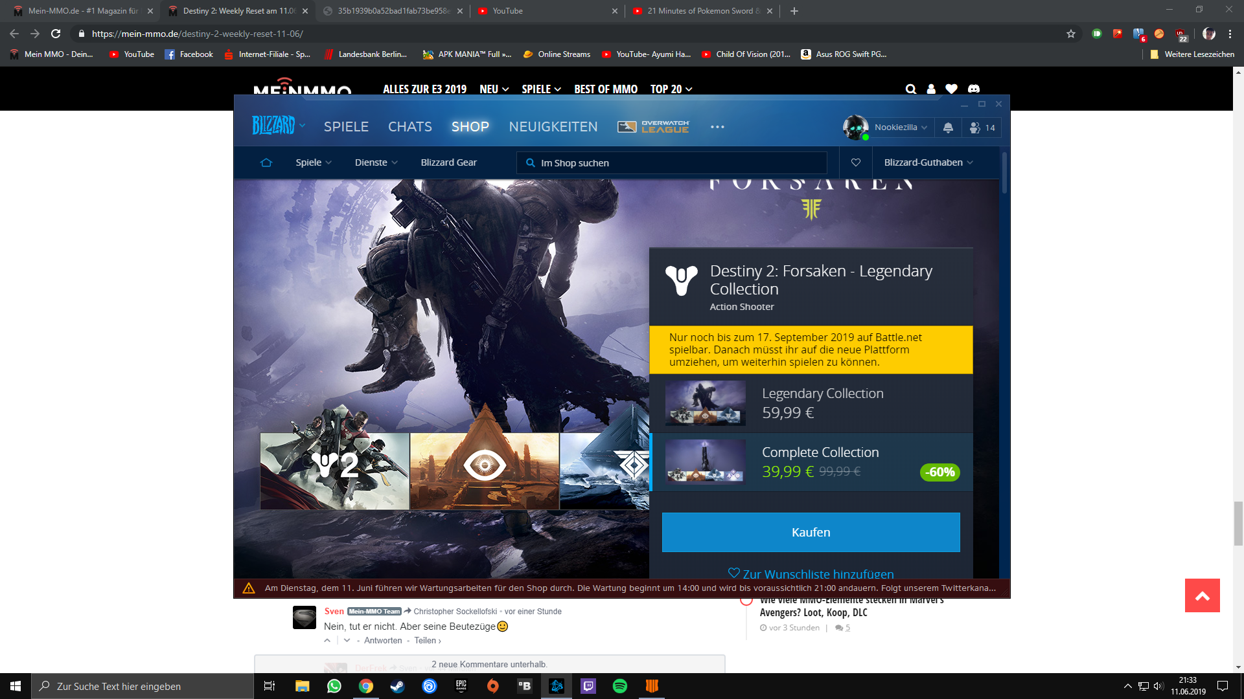Open the Blizzard logo menu
This screenshot has height=699, width=1244.
pyautogui.click(x=279, y=126)
